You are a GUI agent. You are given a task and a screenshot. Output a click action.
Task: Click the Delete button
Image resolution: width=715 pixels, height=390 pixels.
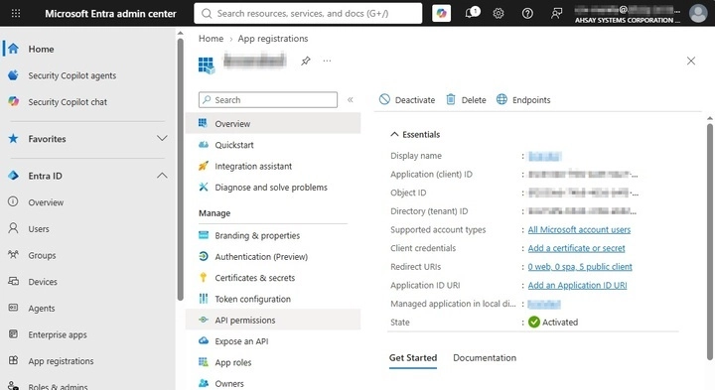pyautogui.click(x=466, y=100)
